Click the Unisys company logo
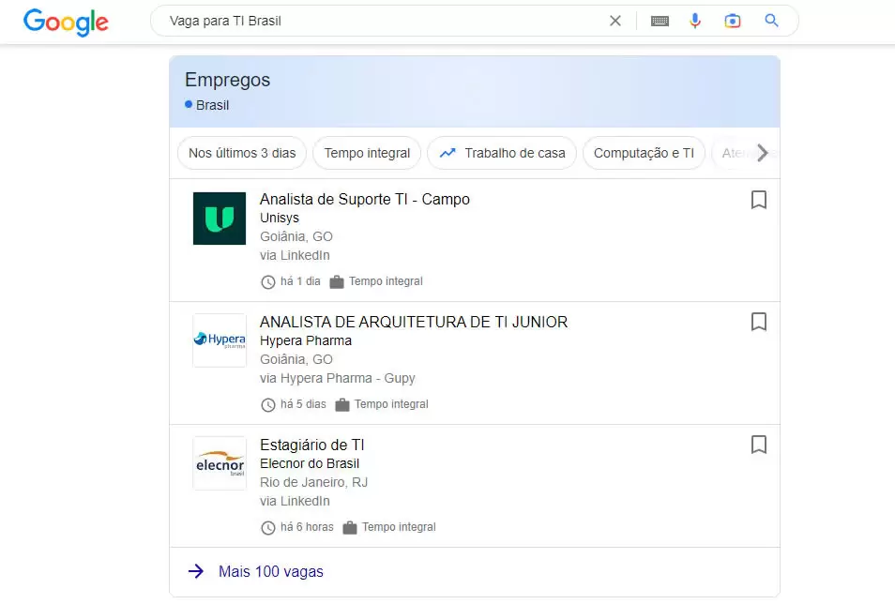Viewport: 895px width, 604px height. point(220,219)
